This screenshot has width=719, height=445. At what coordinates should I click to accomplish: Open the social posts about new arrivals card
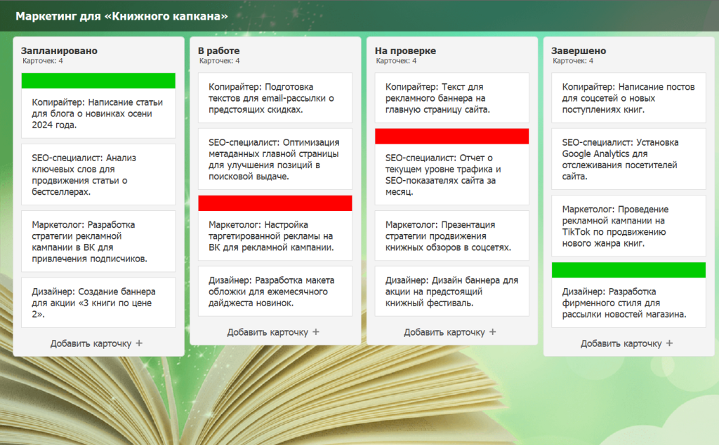(x=628, y=98)
